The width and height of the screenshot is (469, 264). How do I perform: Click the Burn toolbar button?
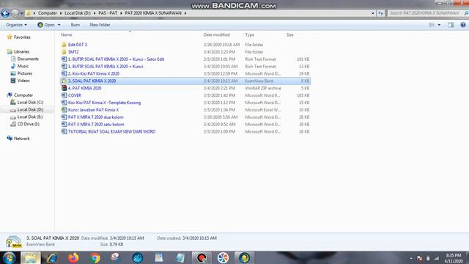point(75,25)
